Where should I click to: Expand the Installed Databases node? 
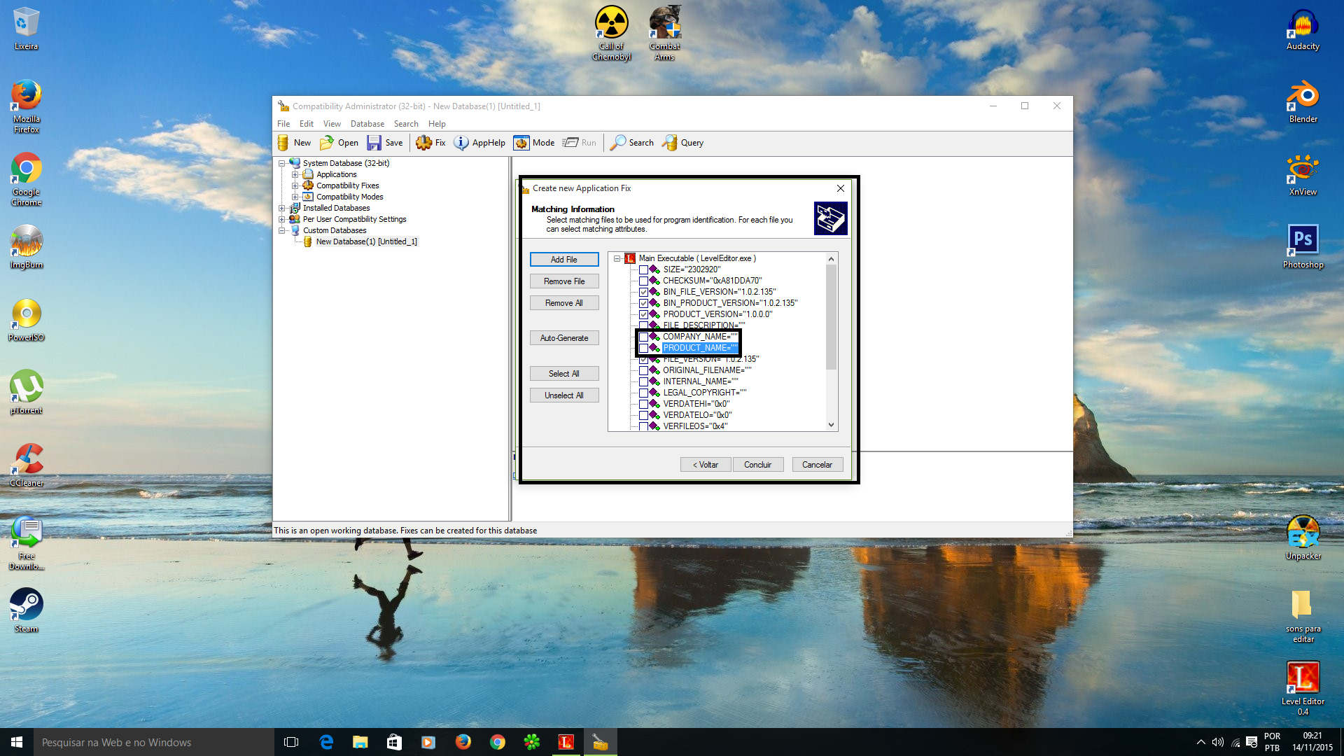point(282,208)
